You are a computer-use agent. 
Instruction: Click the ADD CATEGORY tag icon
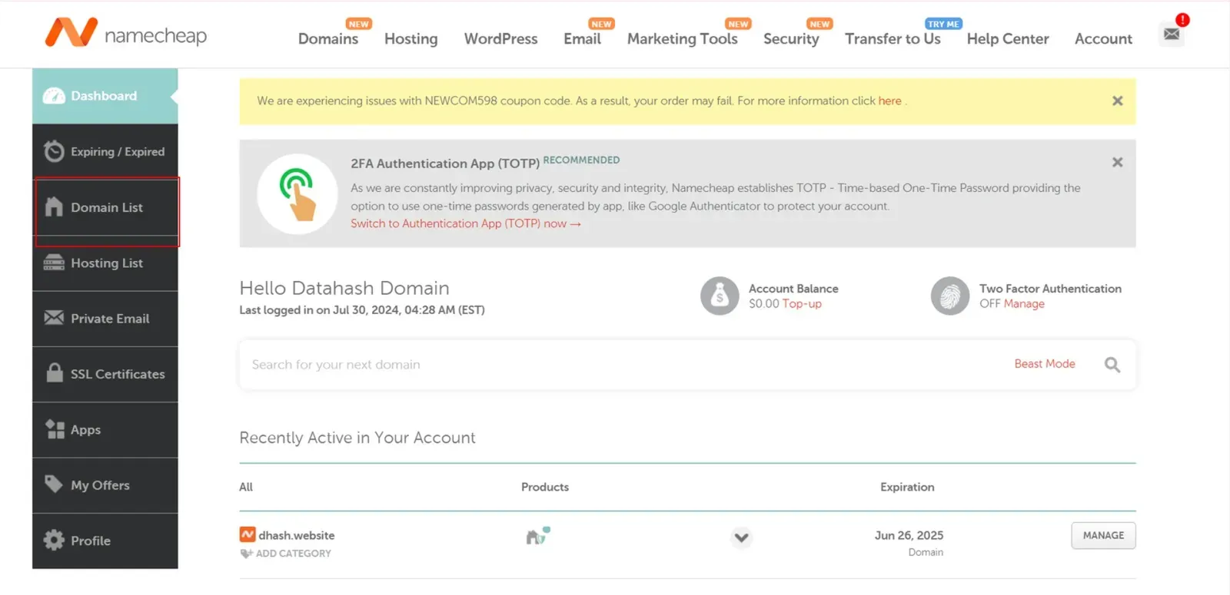247,554
